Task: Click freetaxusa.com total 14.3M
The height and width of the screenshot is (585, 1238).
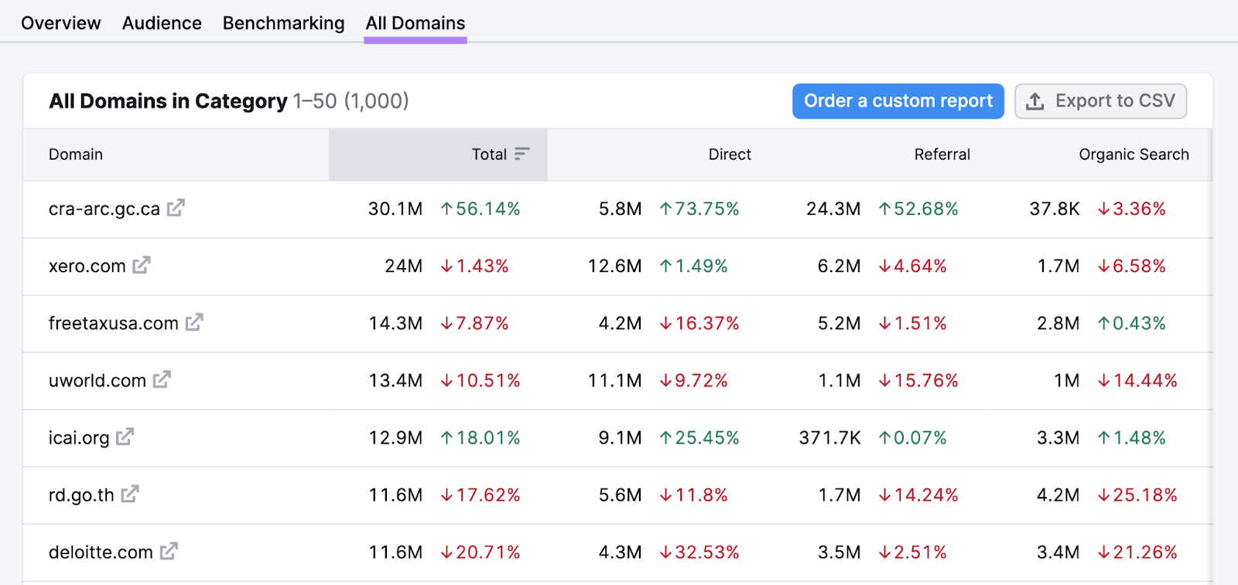Action: (395, 323)
